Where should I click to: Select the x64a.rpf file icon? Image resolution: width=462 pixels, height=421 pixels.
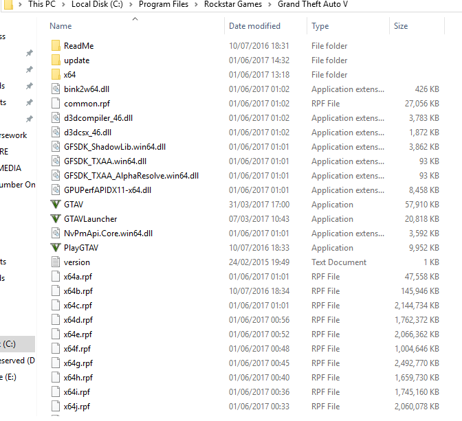pyautogui.click(x=56, y=277)
